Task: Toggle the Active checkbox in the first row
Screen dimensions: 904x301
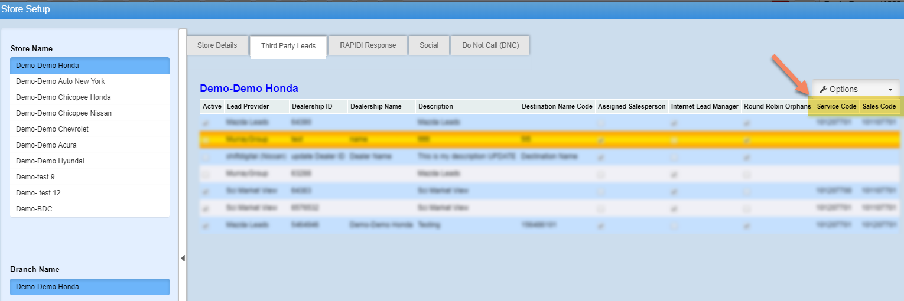Action: pyautogui.click(x=206, y=123)
